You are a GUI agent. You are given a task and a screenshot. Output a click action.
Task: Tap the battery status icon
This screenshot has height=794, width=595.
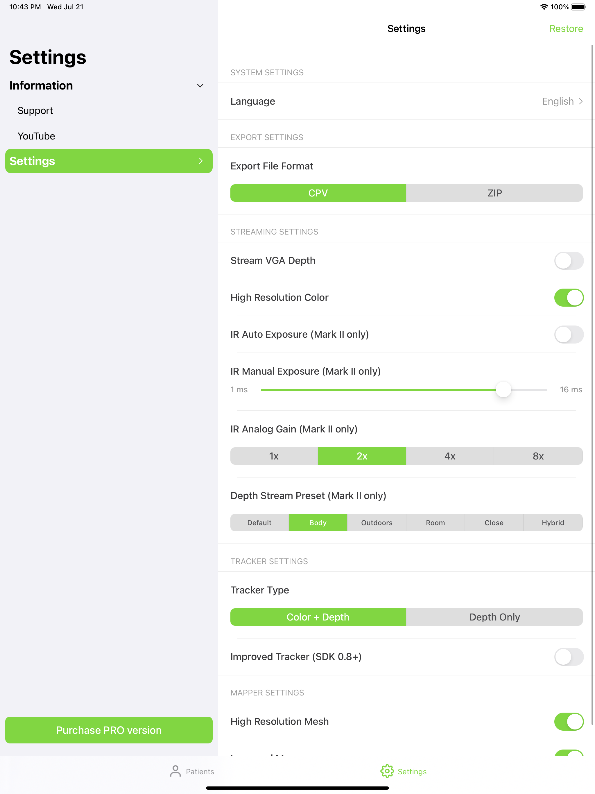tap(578, 7)
